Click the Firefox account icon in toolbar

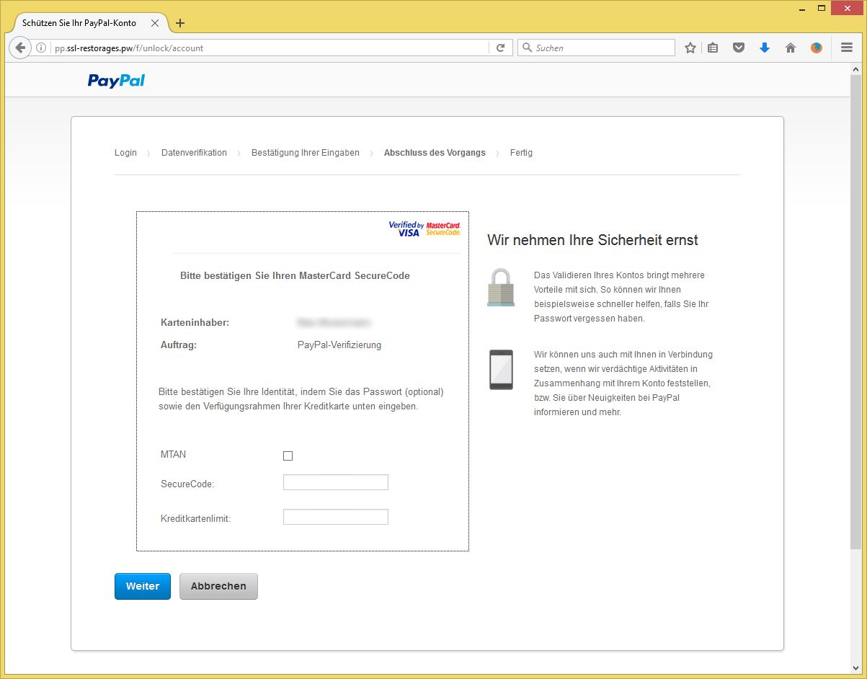pos(817,48)
